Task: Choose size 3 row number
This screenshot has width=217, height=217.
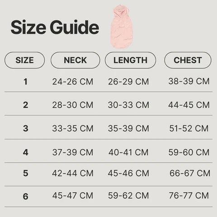Action: [25, 128]
